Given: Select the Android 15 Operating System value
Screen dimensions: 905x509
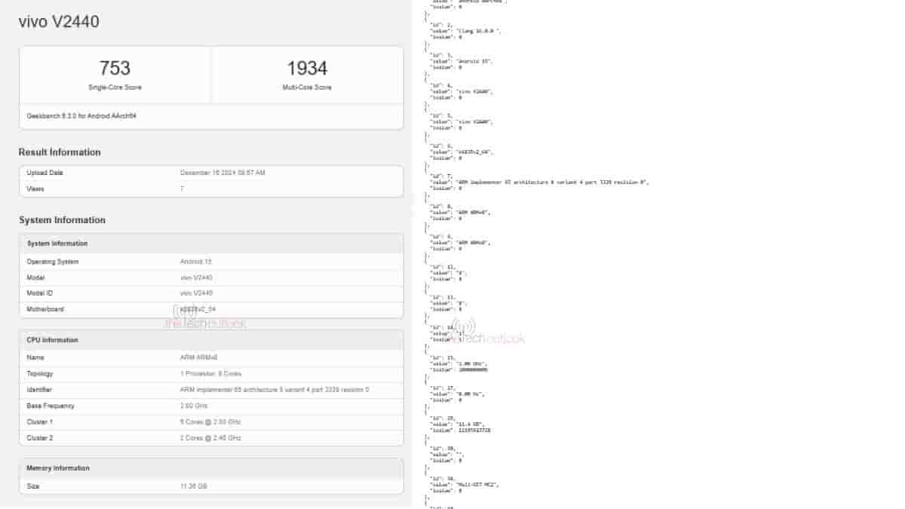Looking at the screenshot, I should (x=196, y=262).
